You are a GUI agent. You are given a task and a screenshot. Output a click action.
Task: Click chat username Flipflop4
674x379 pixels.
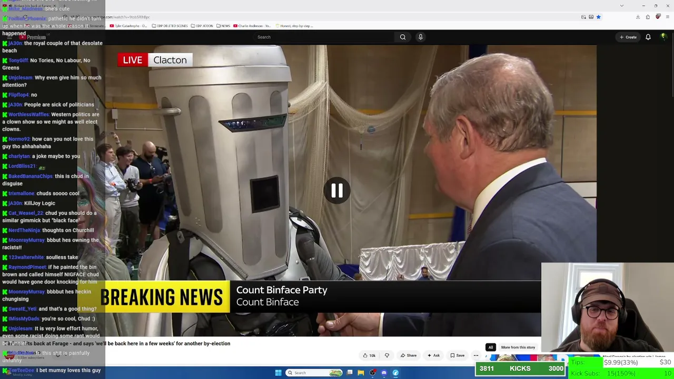[18, 95]
